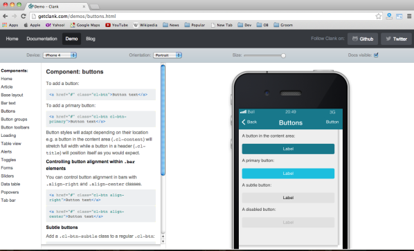
Task: Open Base layout component
Action: tap(12, 95)
